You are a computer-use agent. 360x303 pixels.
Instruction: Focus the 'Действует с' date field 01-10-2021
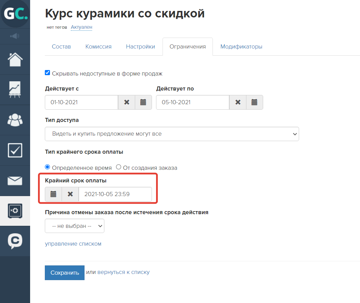point(81,102)
